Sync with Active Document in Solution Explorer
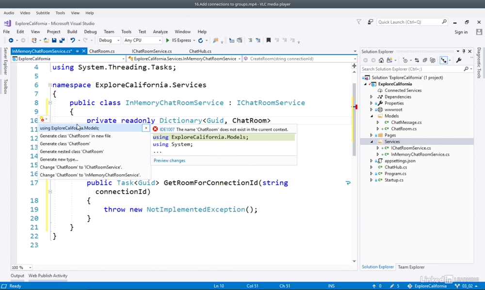Image resolution: width=485 pixels, height=290 pixels. [x=417, y=60]
